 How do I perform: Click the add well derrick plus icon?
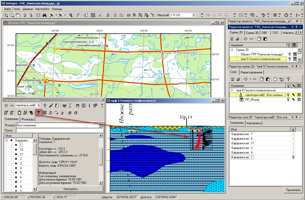pyautogui.click(x=6, y=112)
